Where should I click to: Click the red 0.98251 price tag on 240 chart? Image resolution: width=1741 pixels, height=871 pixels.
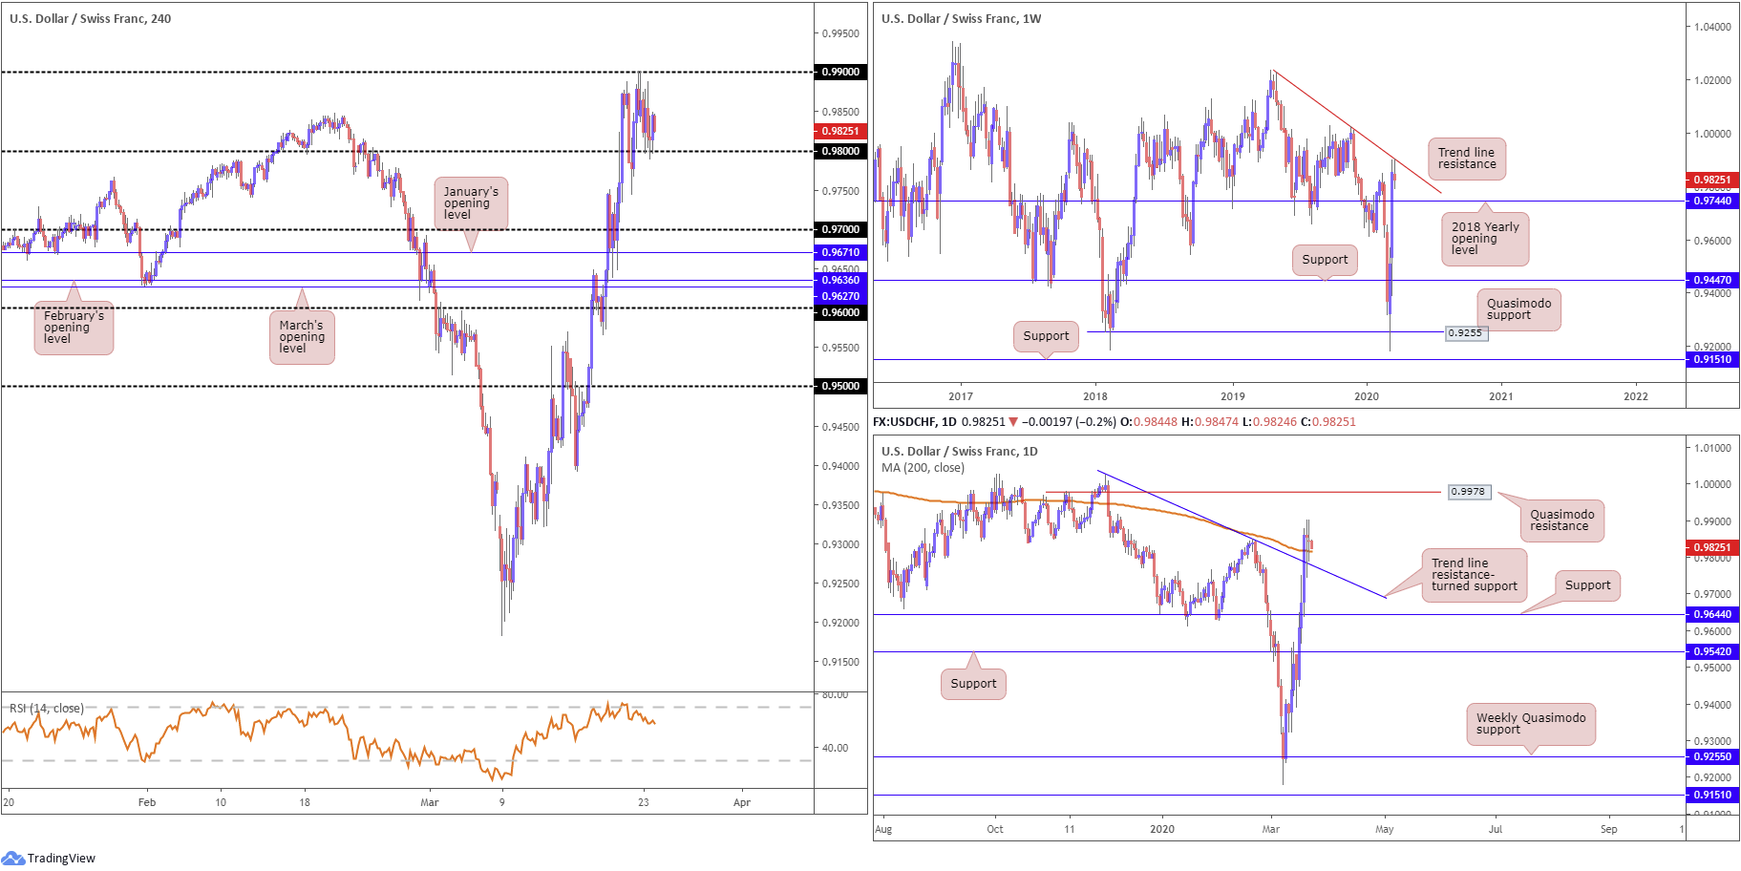tap(840, 131)
